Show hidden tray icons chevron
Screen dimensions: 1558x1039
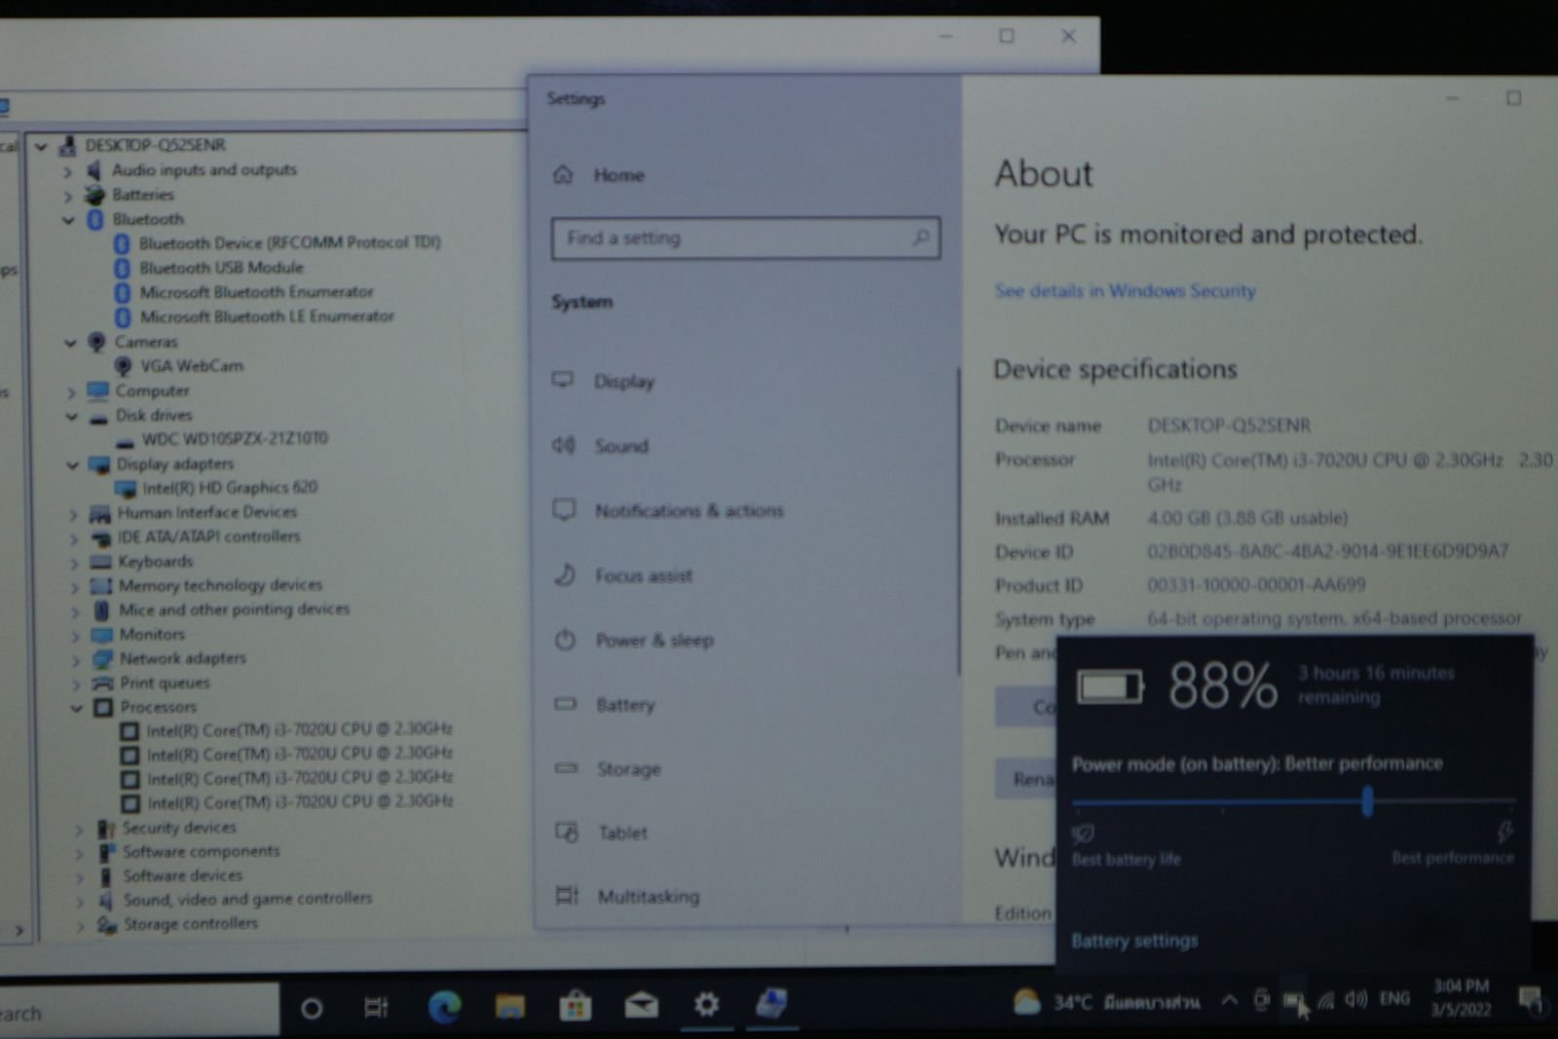click(x=1229, y=1000)
